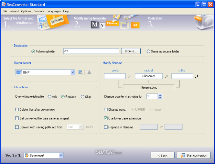
Task: Set overwriting to Ask
Action: pos(49,97)
